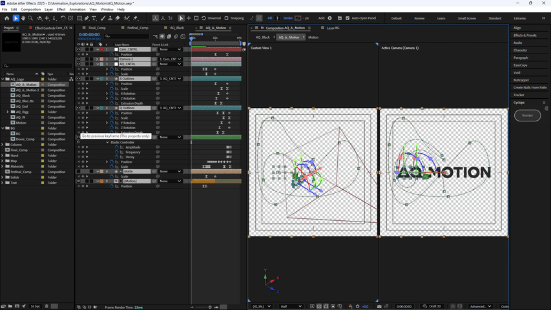Viewport: 551px width, 310px height.
Task: Select the Roto Brush tool
Action: [x=127, y=18]
